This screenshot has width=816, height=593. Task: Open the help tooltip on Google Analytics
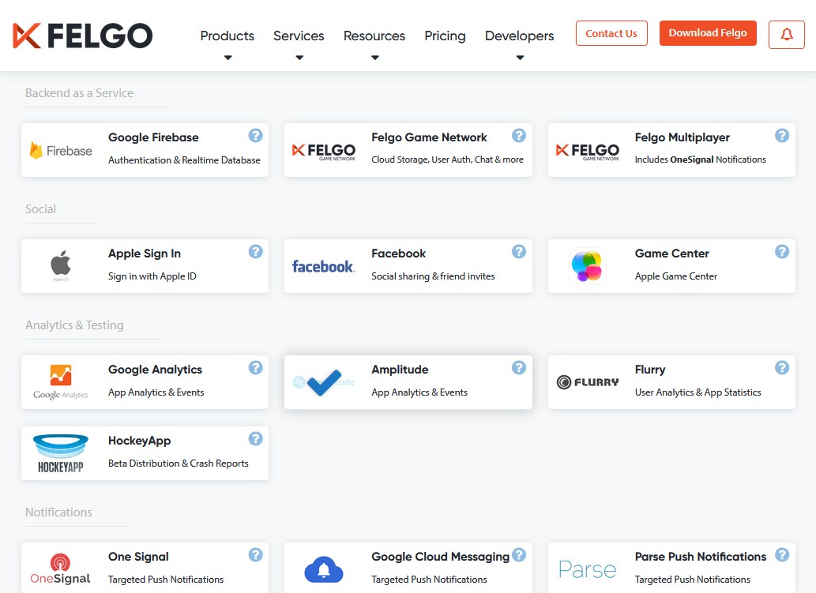[255, 366]
